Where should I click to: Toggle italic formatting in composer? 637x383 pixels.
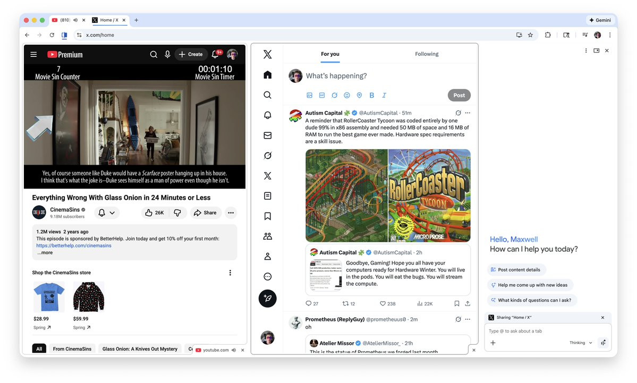coord(384,96)
